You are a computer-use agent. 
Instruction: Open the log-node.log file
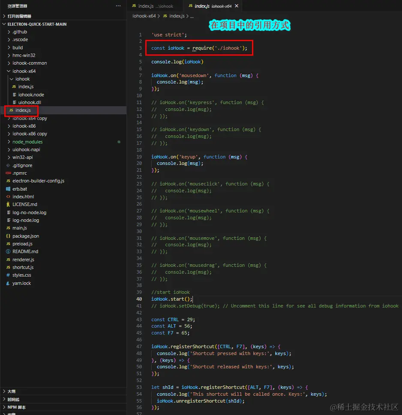pyautogui.click(x=63, y=220)
